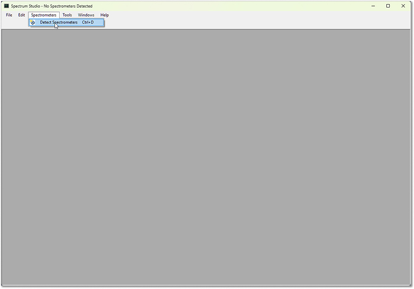Expand the Tools menu
This screenshot has width=414, height=289.
[67, 15]
